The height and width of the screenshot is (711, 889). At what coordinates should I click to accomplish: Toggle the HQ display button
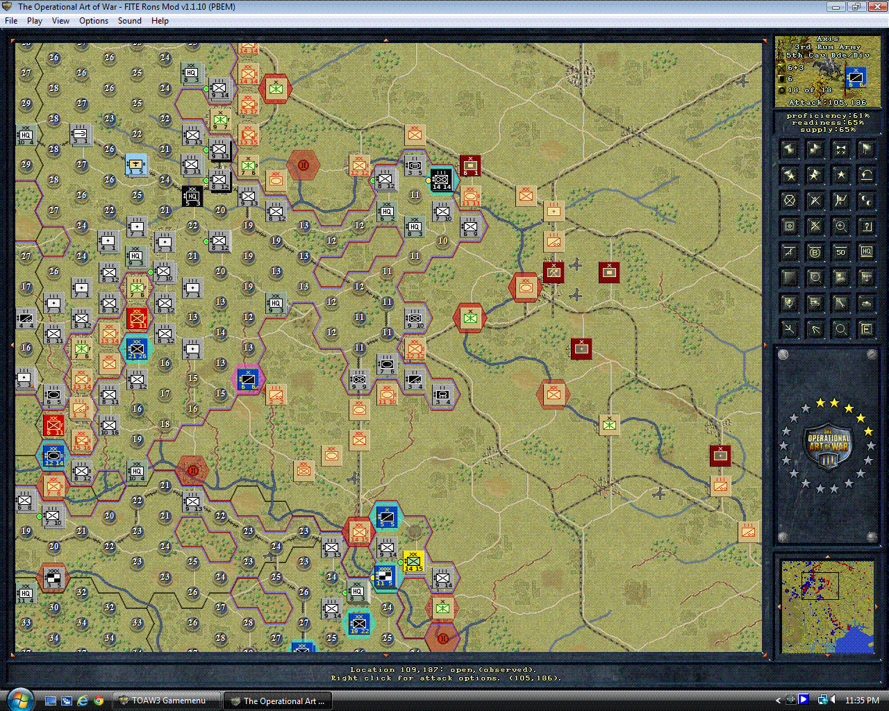tap(867, 252)
